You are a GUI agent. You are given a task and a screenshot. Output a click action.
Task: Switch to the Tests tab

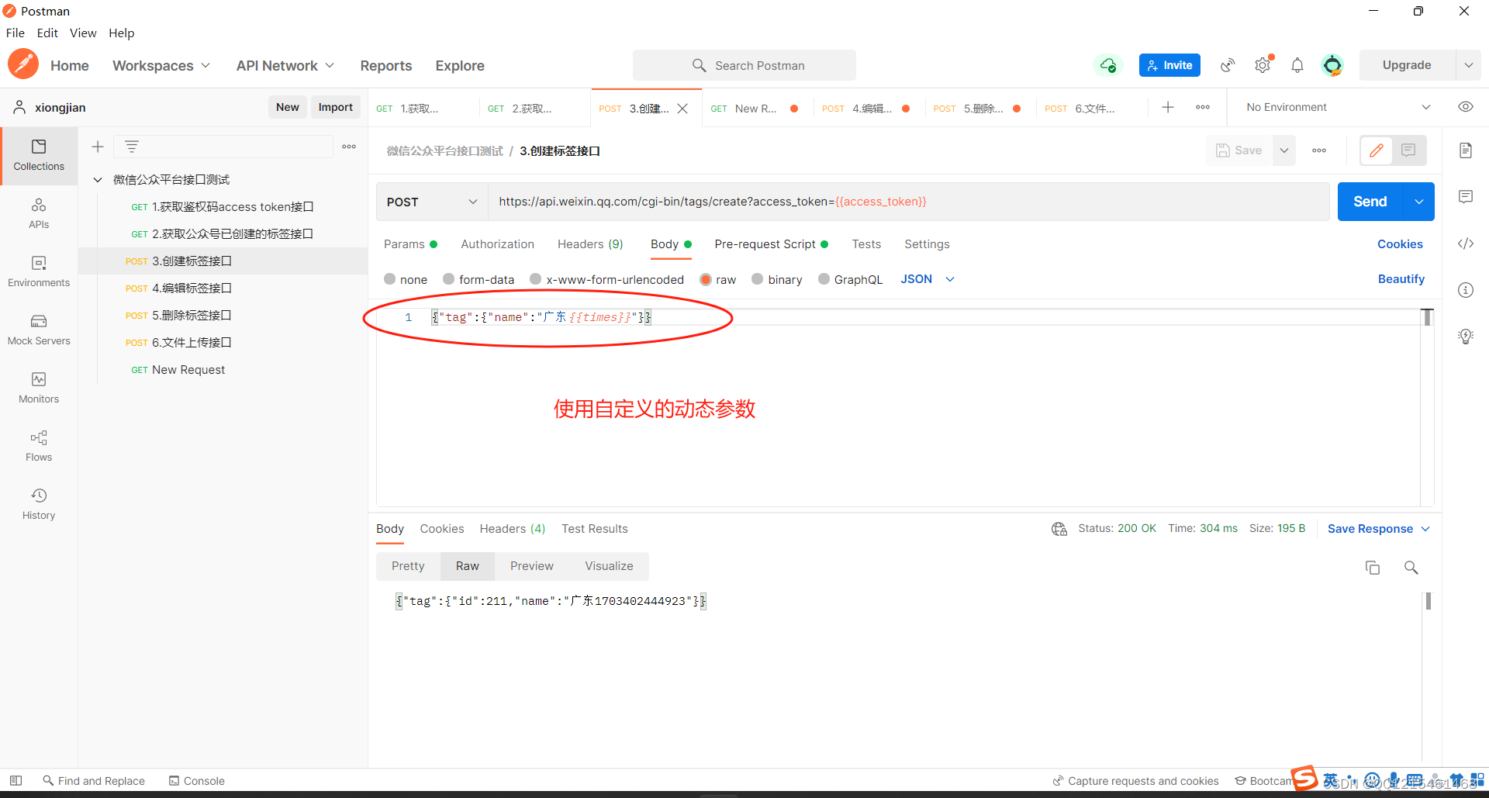(866, 244)
